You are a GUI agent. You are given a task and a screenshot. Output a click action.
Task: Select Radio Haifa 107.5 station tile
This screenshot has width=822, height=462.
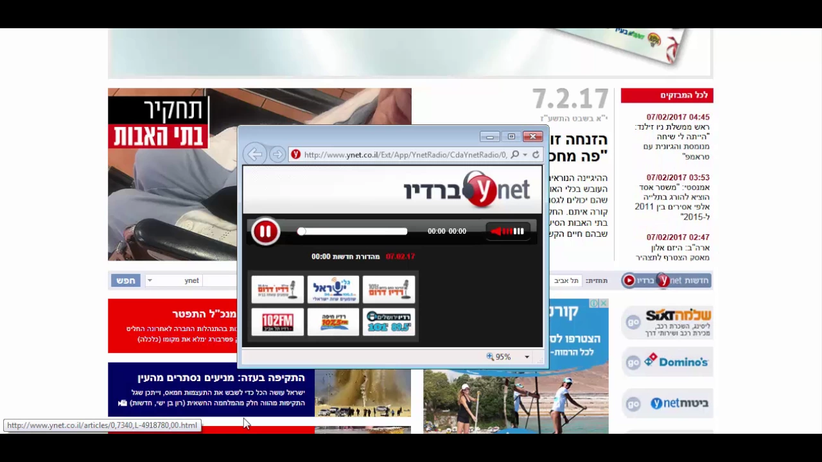pyautogui.click(x=333, y=322)
